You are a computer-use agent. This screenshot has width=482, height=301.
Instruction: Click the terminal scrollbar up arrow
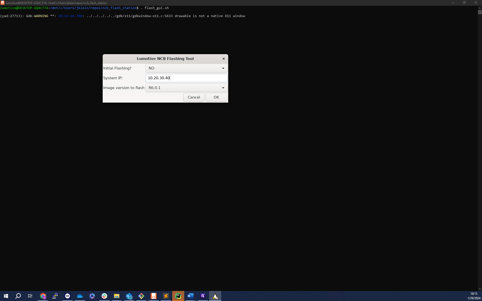tap(480, 8)
